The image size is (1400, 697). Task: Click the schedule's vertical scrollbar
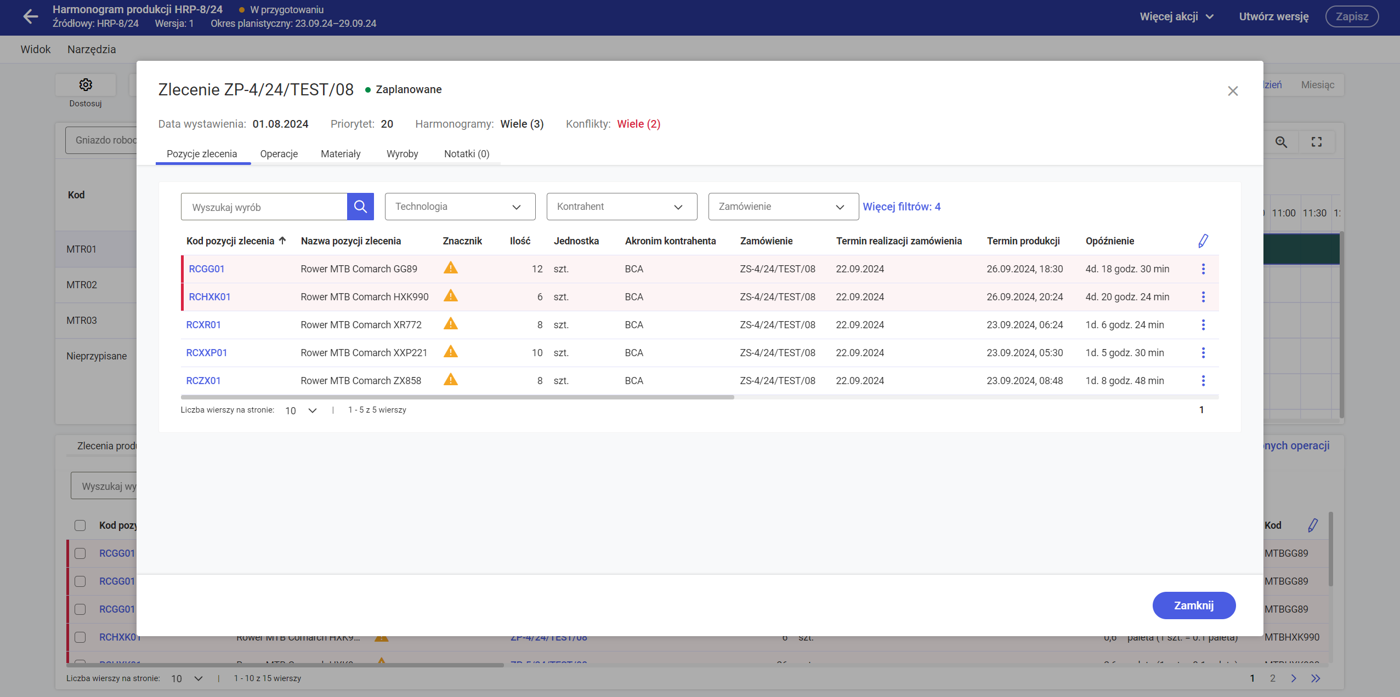coord(1341,324)
